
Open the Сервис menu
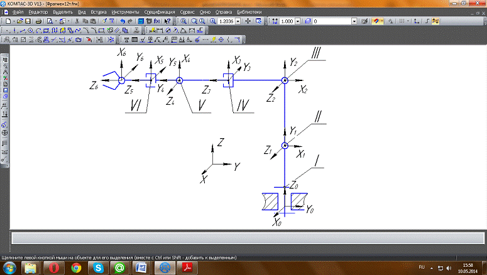(x=187, y=12)
